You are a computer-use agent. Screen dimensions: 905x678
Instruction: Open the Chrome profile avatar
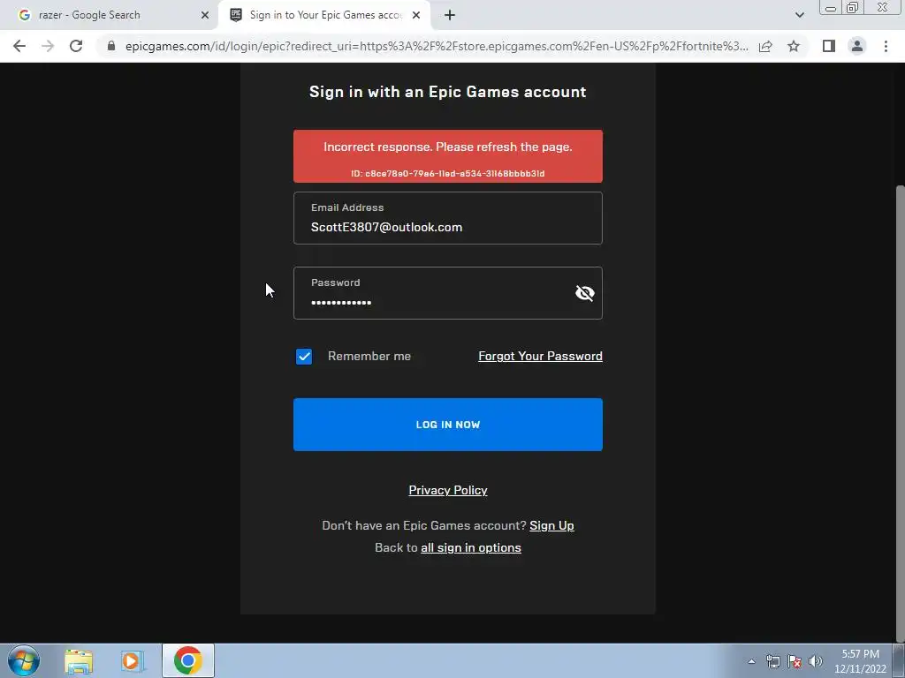(857, 46)
